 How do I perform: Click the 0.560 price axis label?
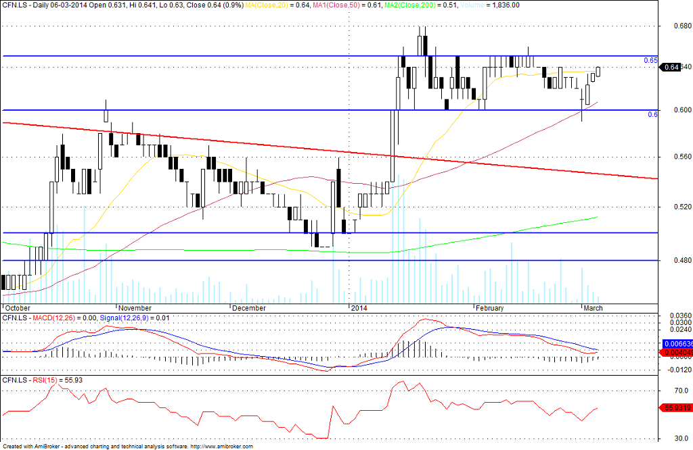pyautogui.click(x=682, y=157)
